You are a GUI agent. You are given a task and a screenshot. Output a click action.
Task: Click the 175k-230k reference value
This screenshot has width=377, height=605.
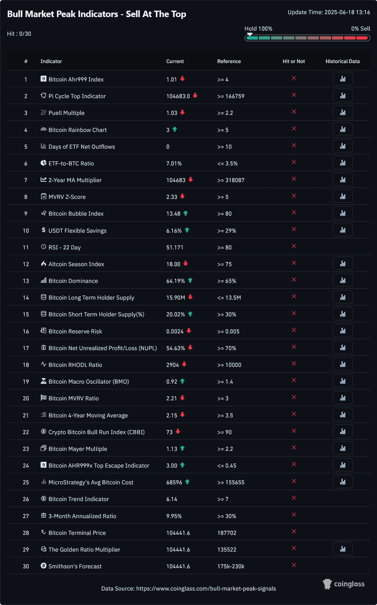(x=231, y=566)
